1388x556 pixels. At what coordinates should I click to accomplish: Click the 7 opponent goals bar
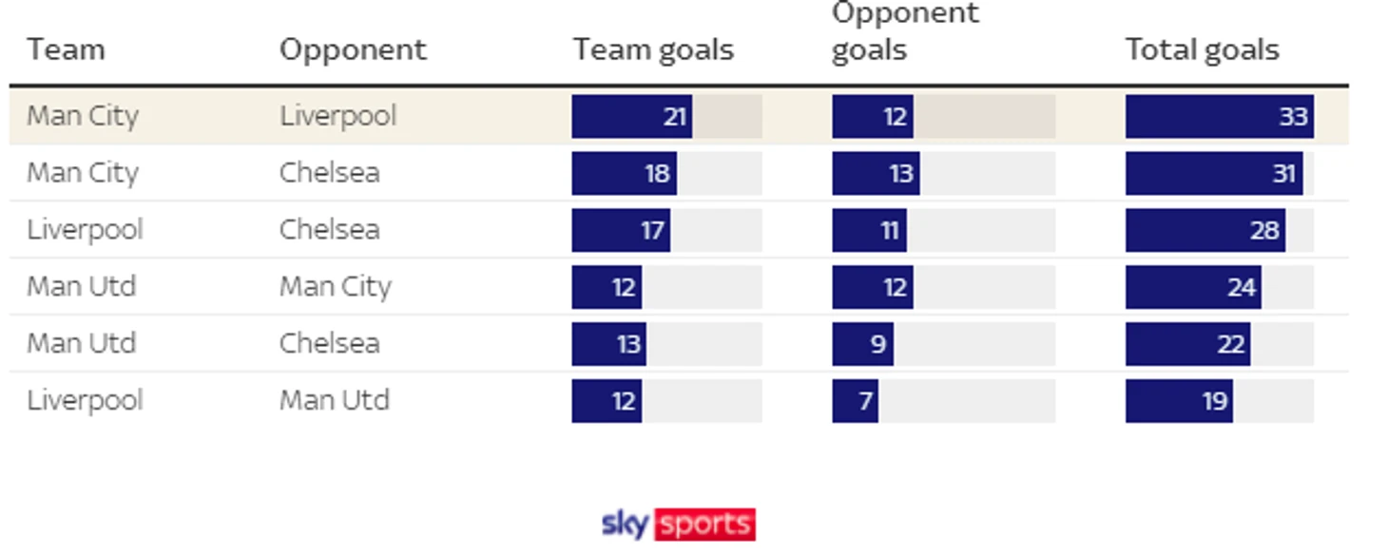(x=855, y=400)
